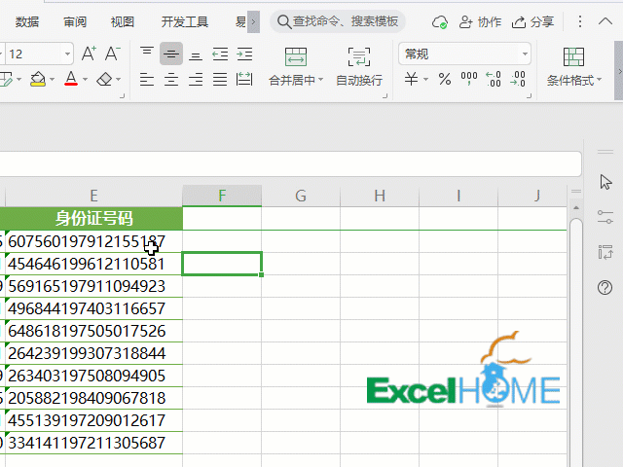Expand fill color dropdown arrow

coord(52,80)
